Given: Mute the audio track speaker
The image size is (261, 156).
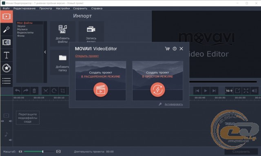Looking at the screenshot, I should point(10,140).
